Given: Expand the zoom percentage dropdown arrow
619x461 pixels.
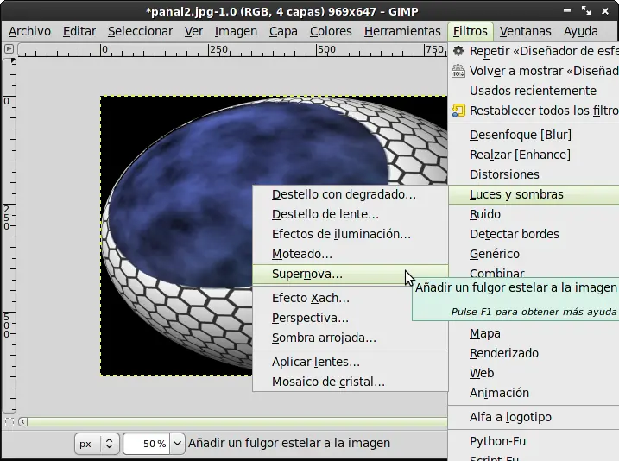Looking at the screenshot, I should (177, 444).
